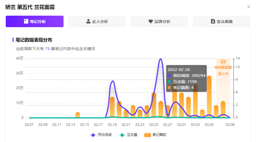256x142 pixels.
Task: Click tooltip value 笔记篇数: 4
Action: (x=180, y=88)
